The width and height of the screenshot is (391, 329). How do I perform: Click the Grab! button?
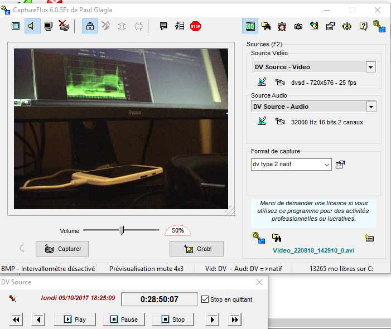pyautogui.click(x=196, y=249)
